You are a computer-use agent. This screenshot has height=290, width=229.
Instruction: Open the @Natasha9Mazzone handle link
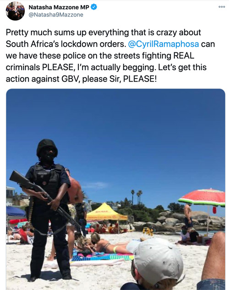56,15
